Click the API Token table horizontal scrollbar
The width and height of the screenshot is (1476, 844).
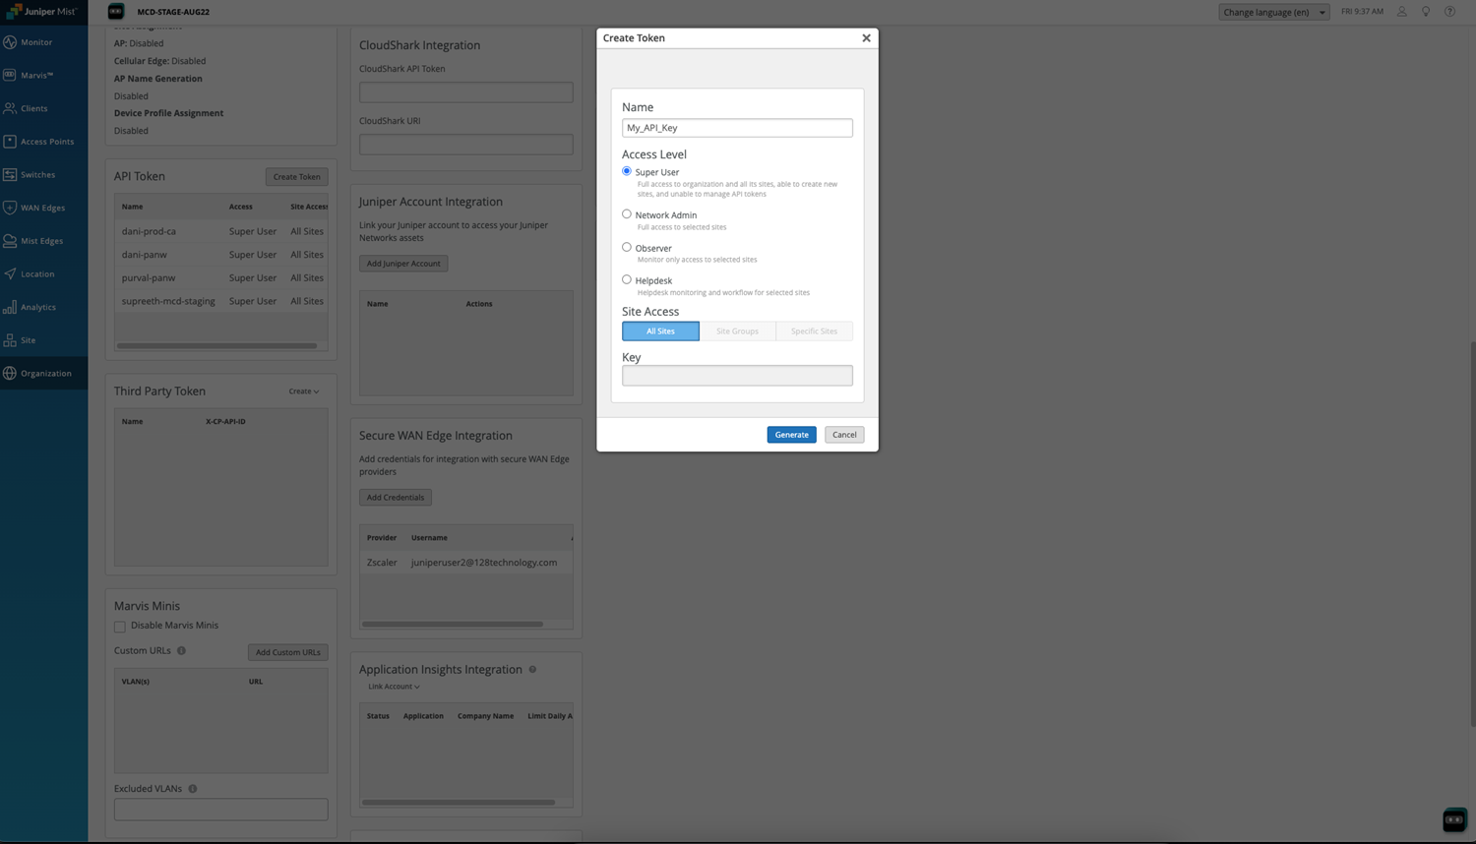[216, 346]
